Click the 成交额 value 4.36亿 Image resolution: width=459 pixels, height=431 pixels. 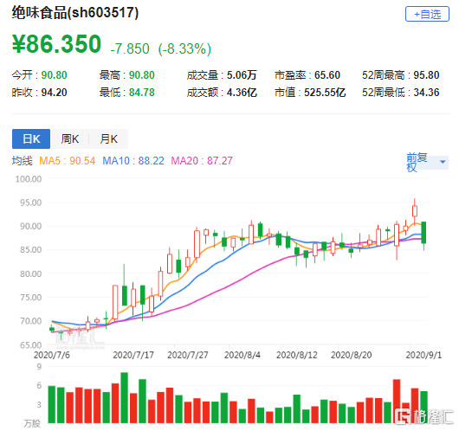click(x=242, y=93)
